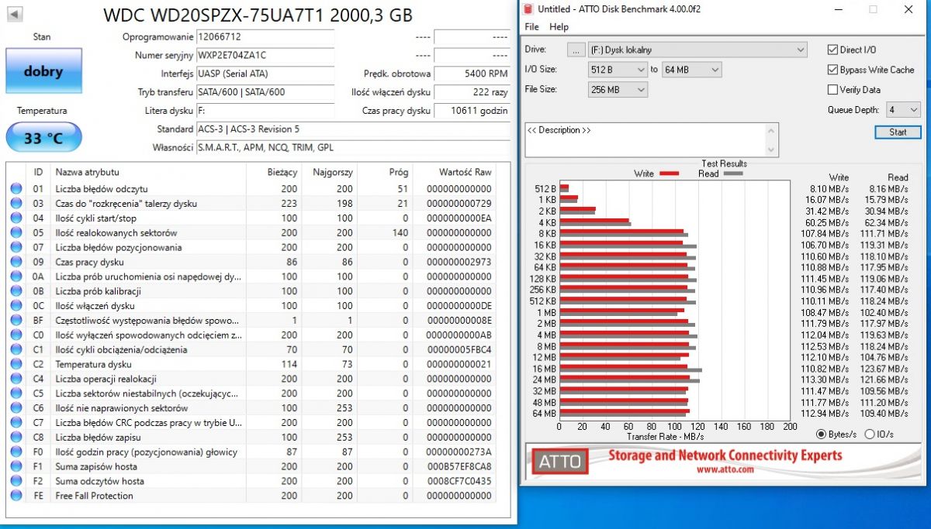Click the previous disk arrow button

(x=15, y=14)
